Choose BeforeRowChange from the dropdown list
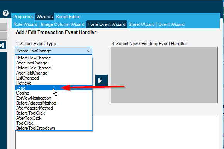The height and width of the screenshot is (149, 224). click(54, 58)
